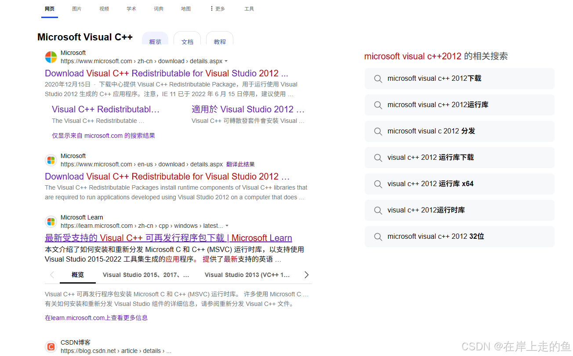Search related 'visual c++ 2012 运行库 x64'

(460, 184)
